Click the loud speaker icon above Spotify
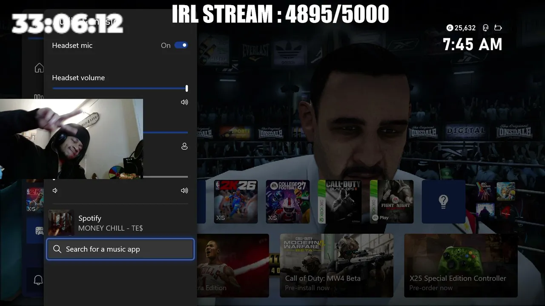The height and width of the screenshot is (306, 545). pos(184,190)
